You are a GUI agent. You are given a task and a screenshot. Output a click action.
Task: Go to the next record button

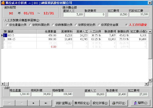(x=34, y=103)
